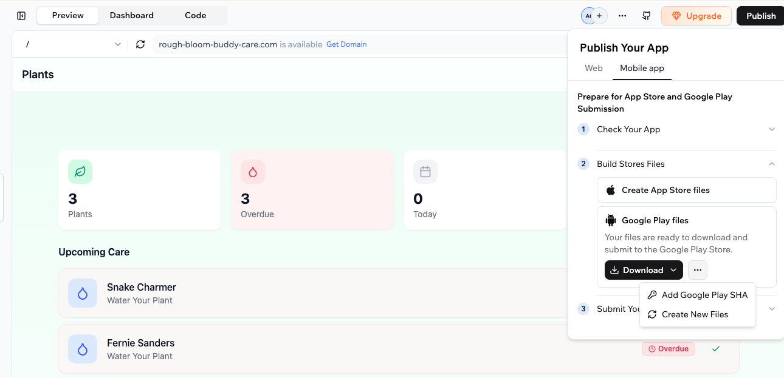
Task: Choose Add Google Play SHA menu item
Action: tap(704, 295)
